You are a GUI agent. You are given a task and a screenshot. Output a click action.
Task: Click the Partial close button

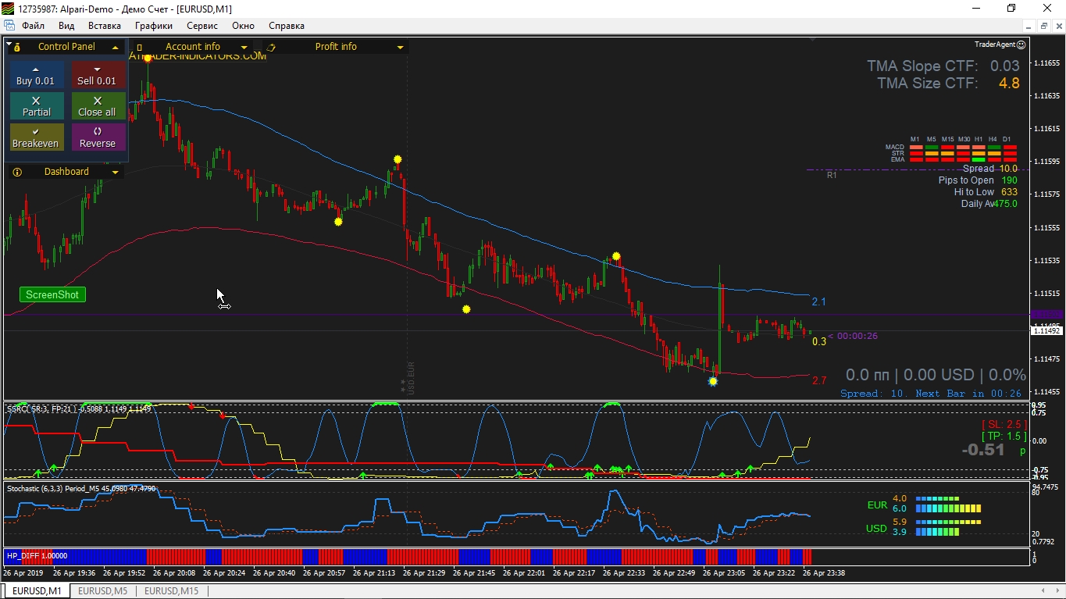coord(36,107)
